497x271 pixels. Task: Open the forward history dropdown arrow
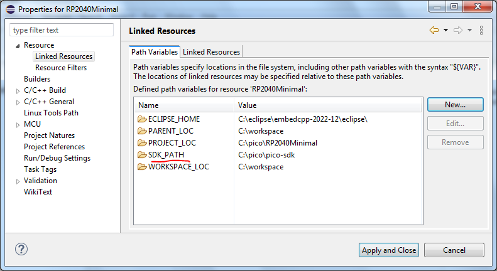click(x=469, y=30)
